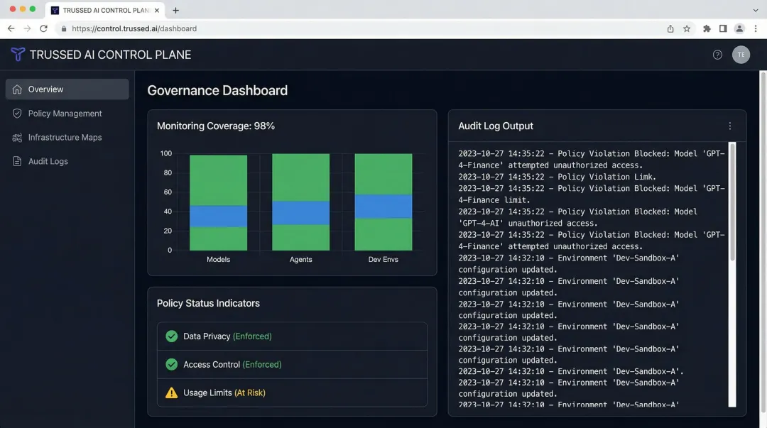Click the document icon next to Audit Logs

point(16,161)
